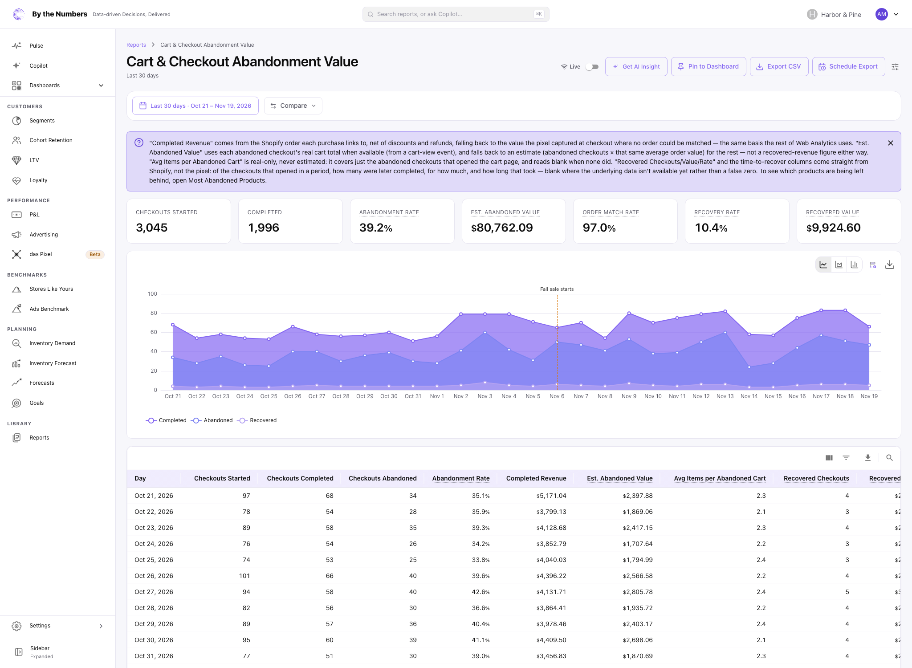
Task: Open Ads Benchmark item
Action: tap(57, 309)
